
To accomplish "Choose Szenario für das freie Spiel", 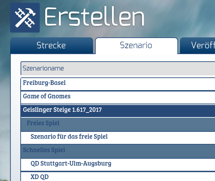I will (69, 136).
